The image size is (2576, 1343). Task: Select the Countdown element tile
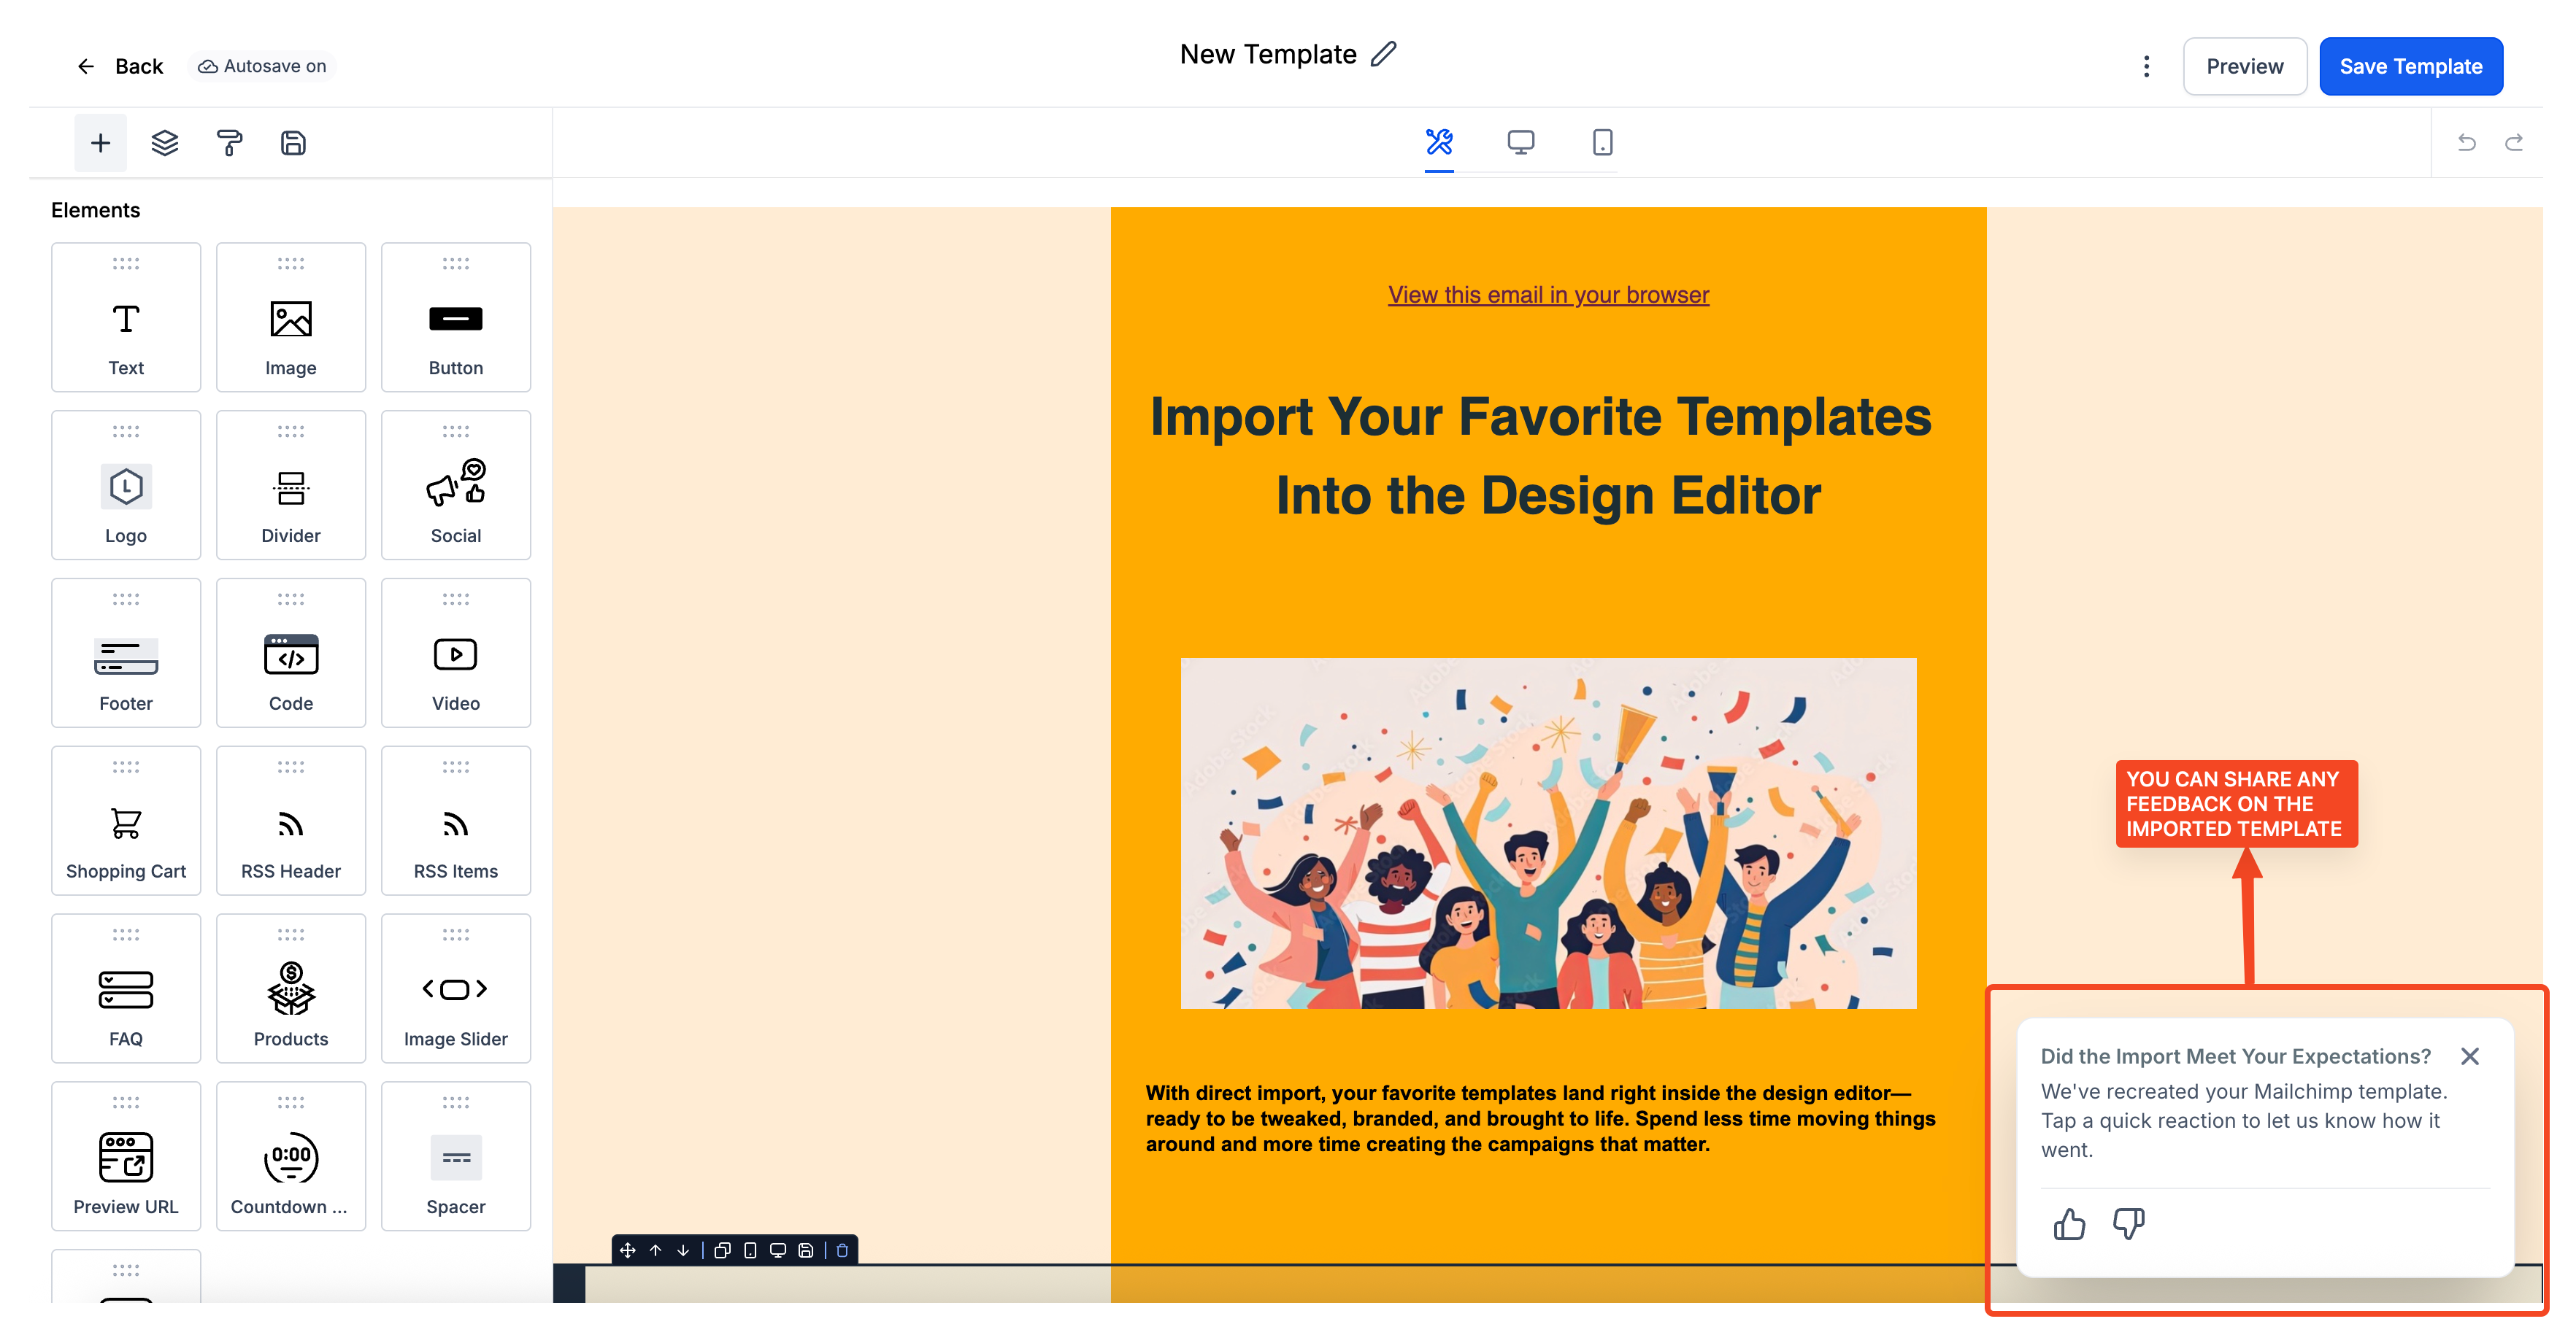click(x=291, y=1156)
